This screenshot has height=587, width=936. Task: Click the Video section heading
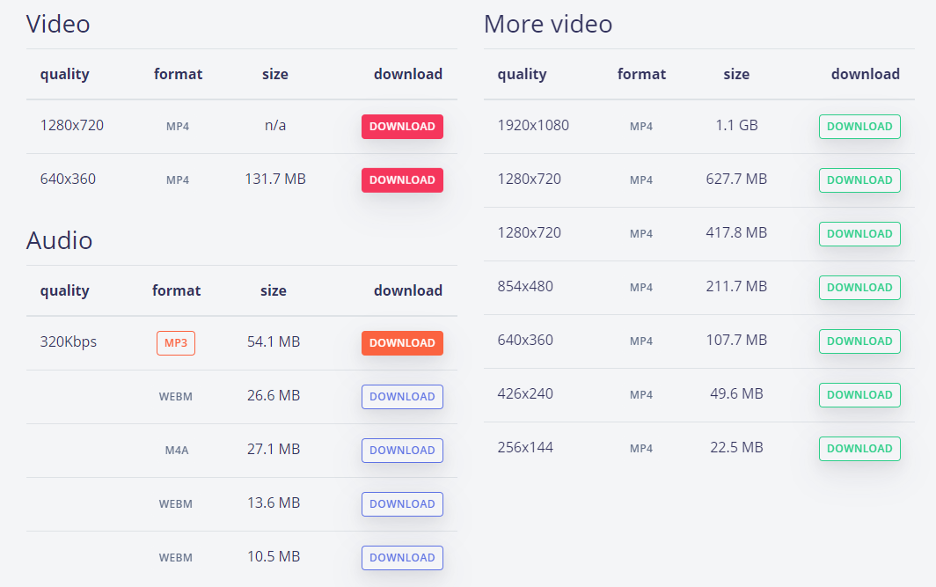pos(58,24)
